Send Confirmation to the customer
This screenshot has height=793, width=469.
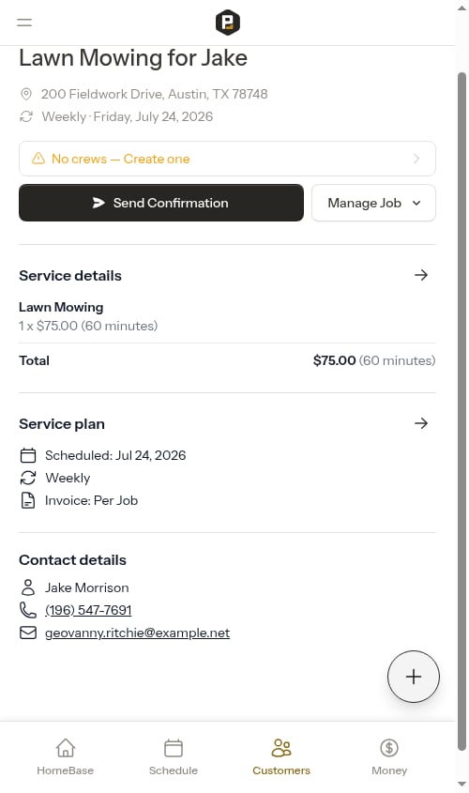(x=161, y=203)
